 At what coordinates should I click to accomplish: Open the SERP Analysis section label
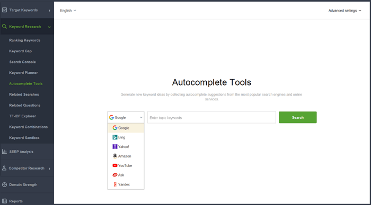pyautogui.click(x=21, y=152)
